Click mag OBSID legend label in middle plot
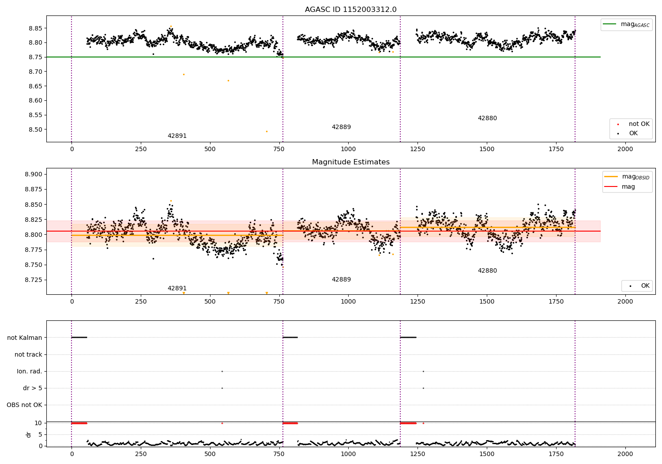Viewport: 662px width, 464px height. [636, 177]
